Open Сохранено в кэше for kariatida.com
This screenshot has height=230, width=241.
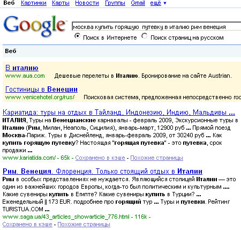tap(100, 158)
